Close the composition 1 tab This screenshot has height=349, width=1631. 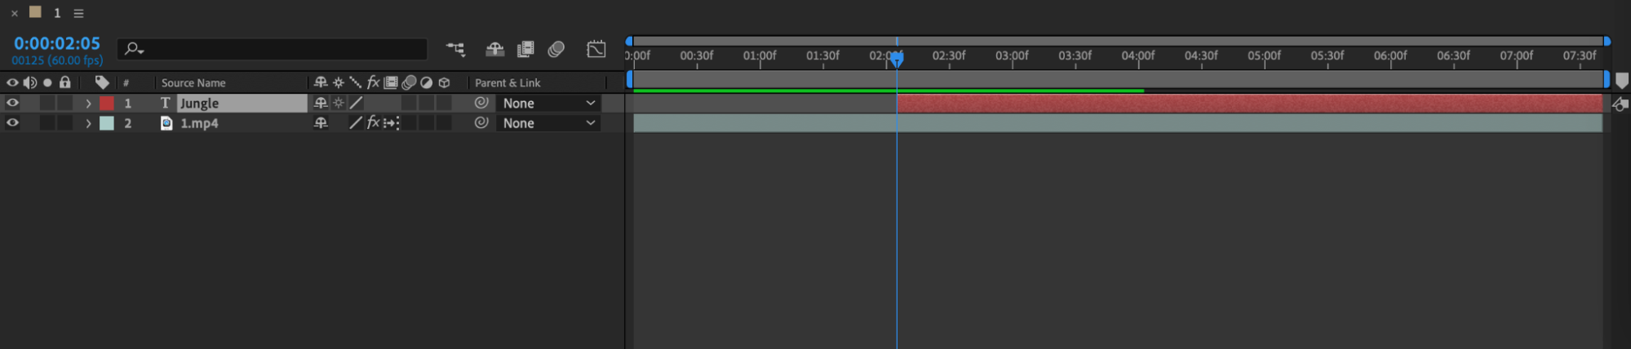pos(14,13)
